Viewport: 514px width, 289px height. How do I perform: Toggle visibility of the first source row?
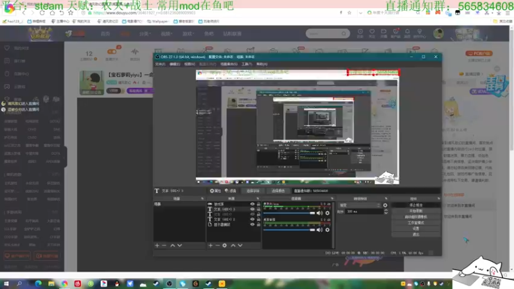253,204
